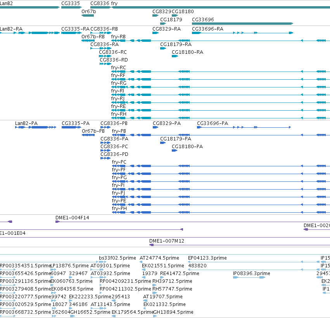
Task: Click the 483820 EST label
Action: 197,266
